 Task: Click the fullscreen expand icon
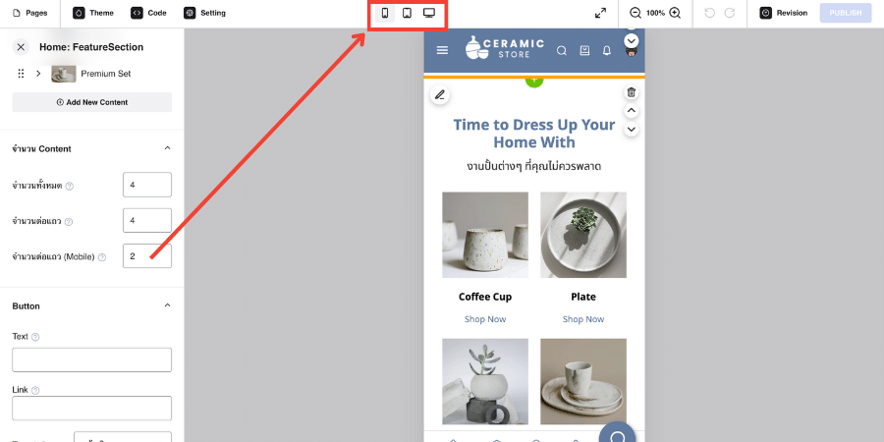point(601,13)
